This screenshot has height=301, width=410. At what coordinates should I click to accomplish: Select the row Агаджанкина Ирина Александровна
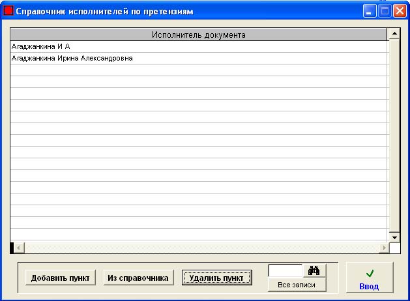click(199, 58)
